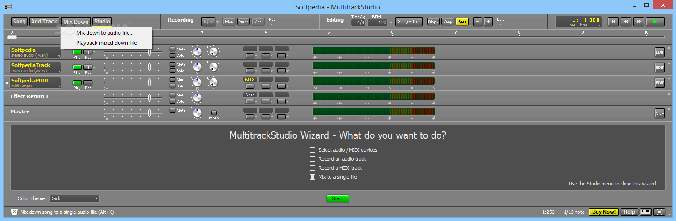Arm Rec on the SoftpediaTrack track

point(88,67)
